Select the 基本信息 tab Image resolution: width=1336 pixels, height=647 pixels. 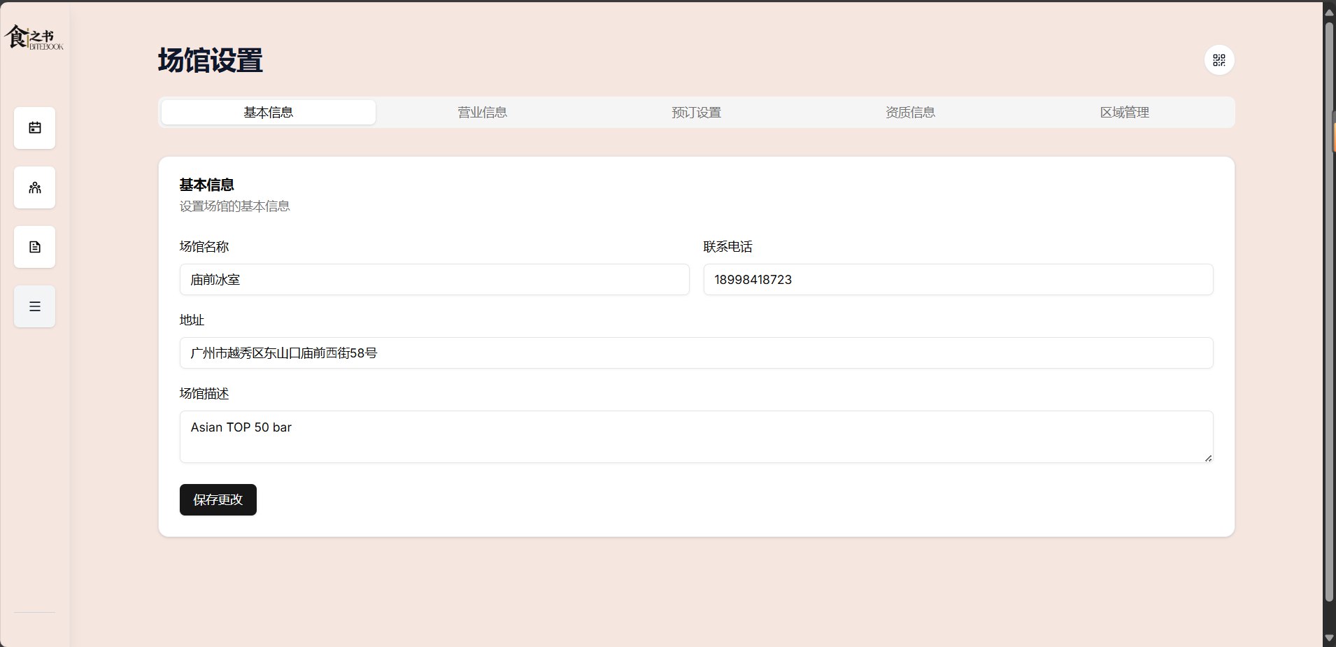coord(269,112)
